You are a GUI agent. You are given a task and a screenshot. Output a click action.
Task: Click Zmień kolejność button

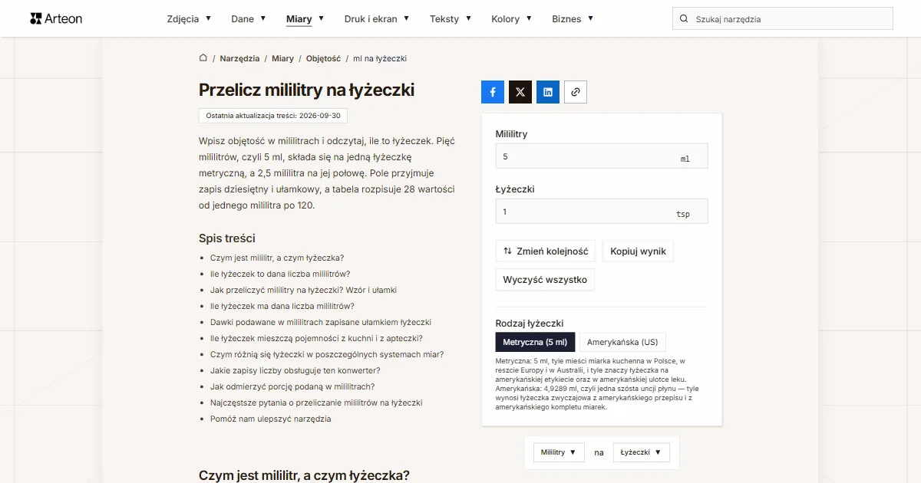[546, 251]
